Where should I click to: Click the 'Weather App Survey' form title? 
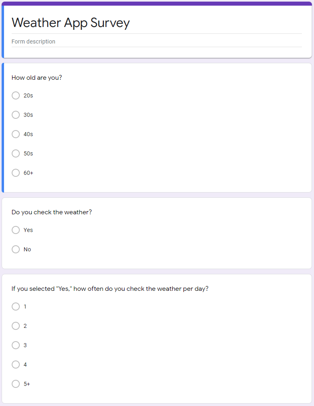(71, 23)
